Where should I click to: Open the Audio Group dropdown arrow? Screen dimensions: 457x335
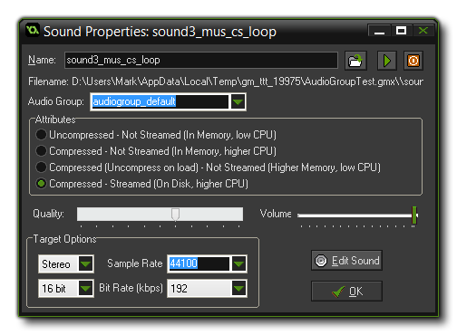238,101
